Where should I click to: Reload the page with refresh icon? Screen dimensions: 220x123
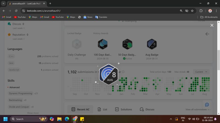click(16, 11)
